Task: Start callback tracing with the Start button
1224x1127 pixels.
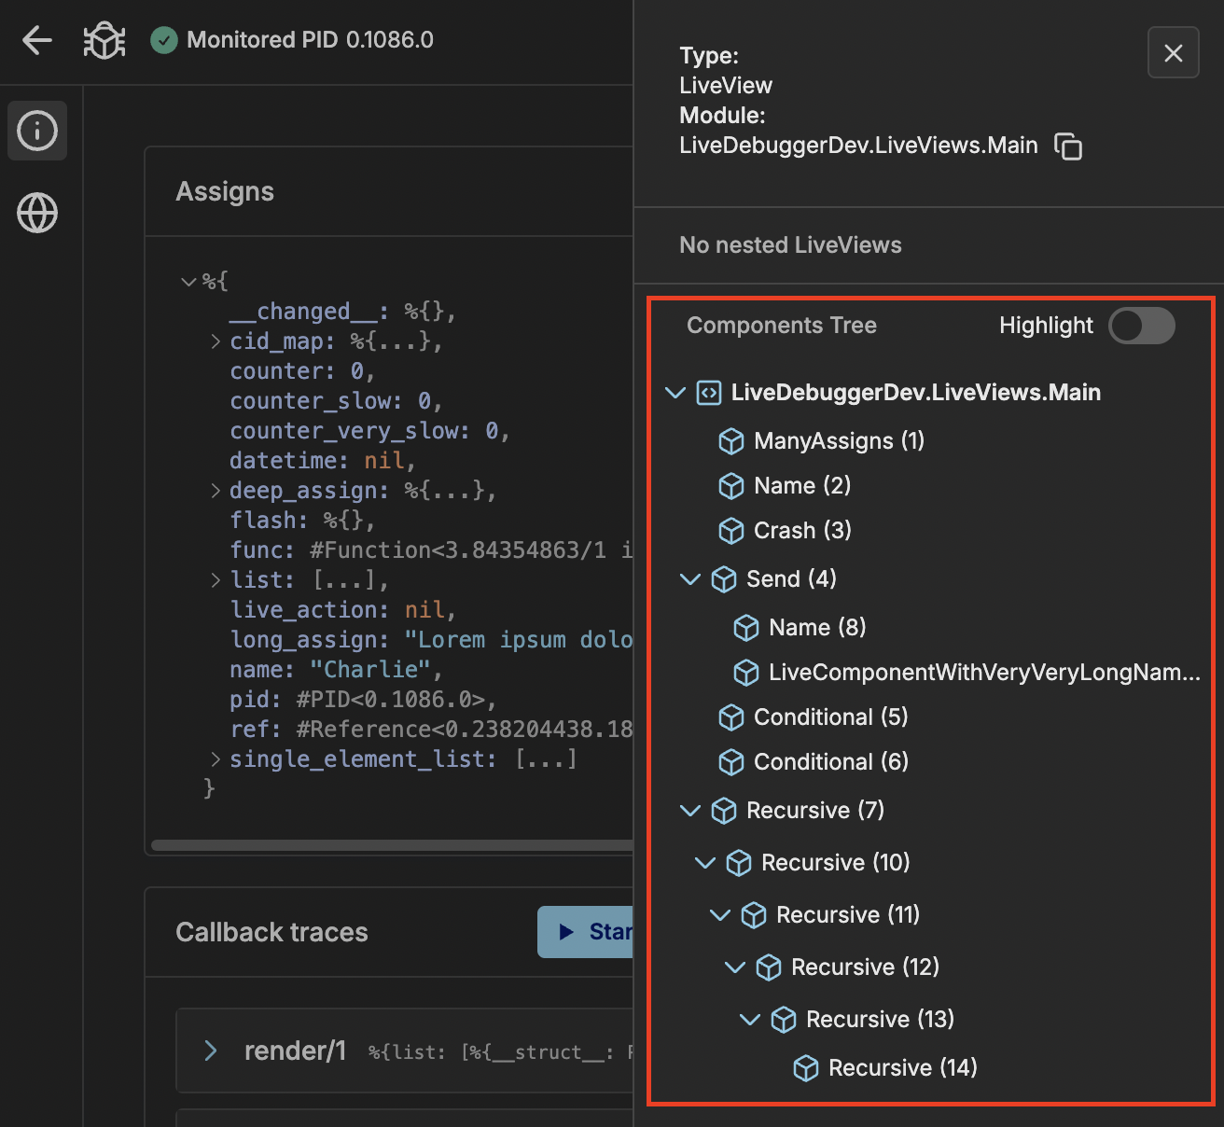Action: click(x=586, y=932)
